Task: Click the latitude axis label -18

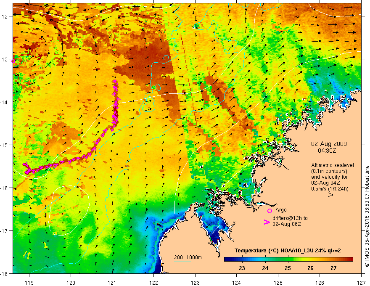Action: (x=5, y=273)
